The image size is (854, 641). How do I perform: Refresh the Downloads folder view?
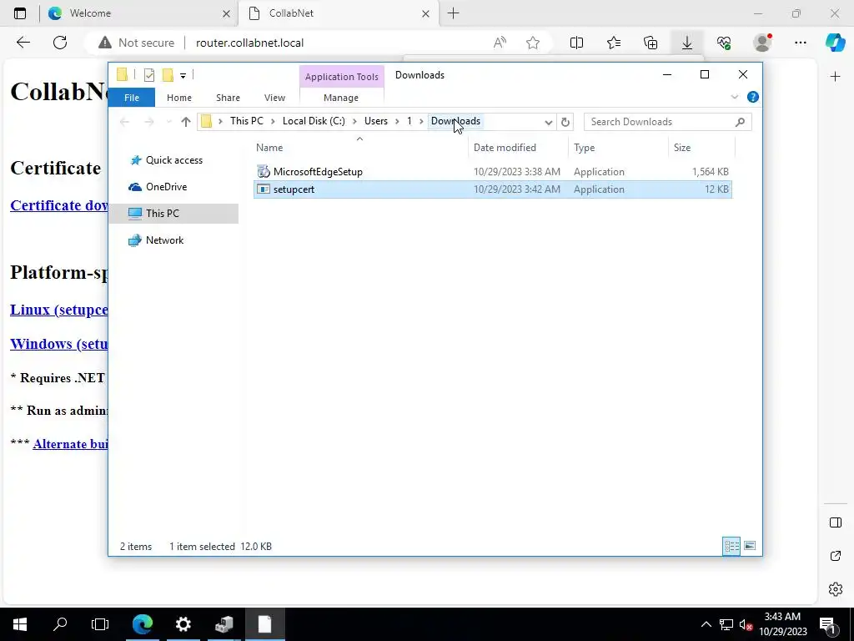(x=565, y=122)
